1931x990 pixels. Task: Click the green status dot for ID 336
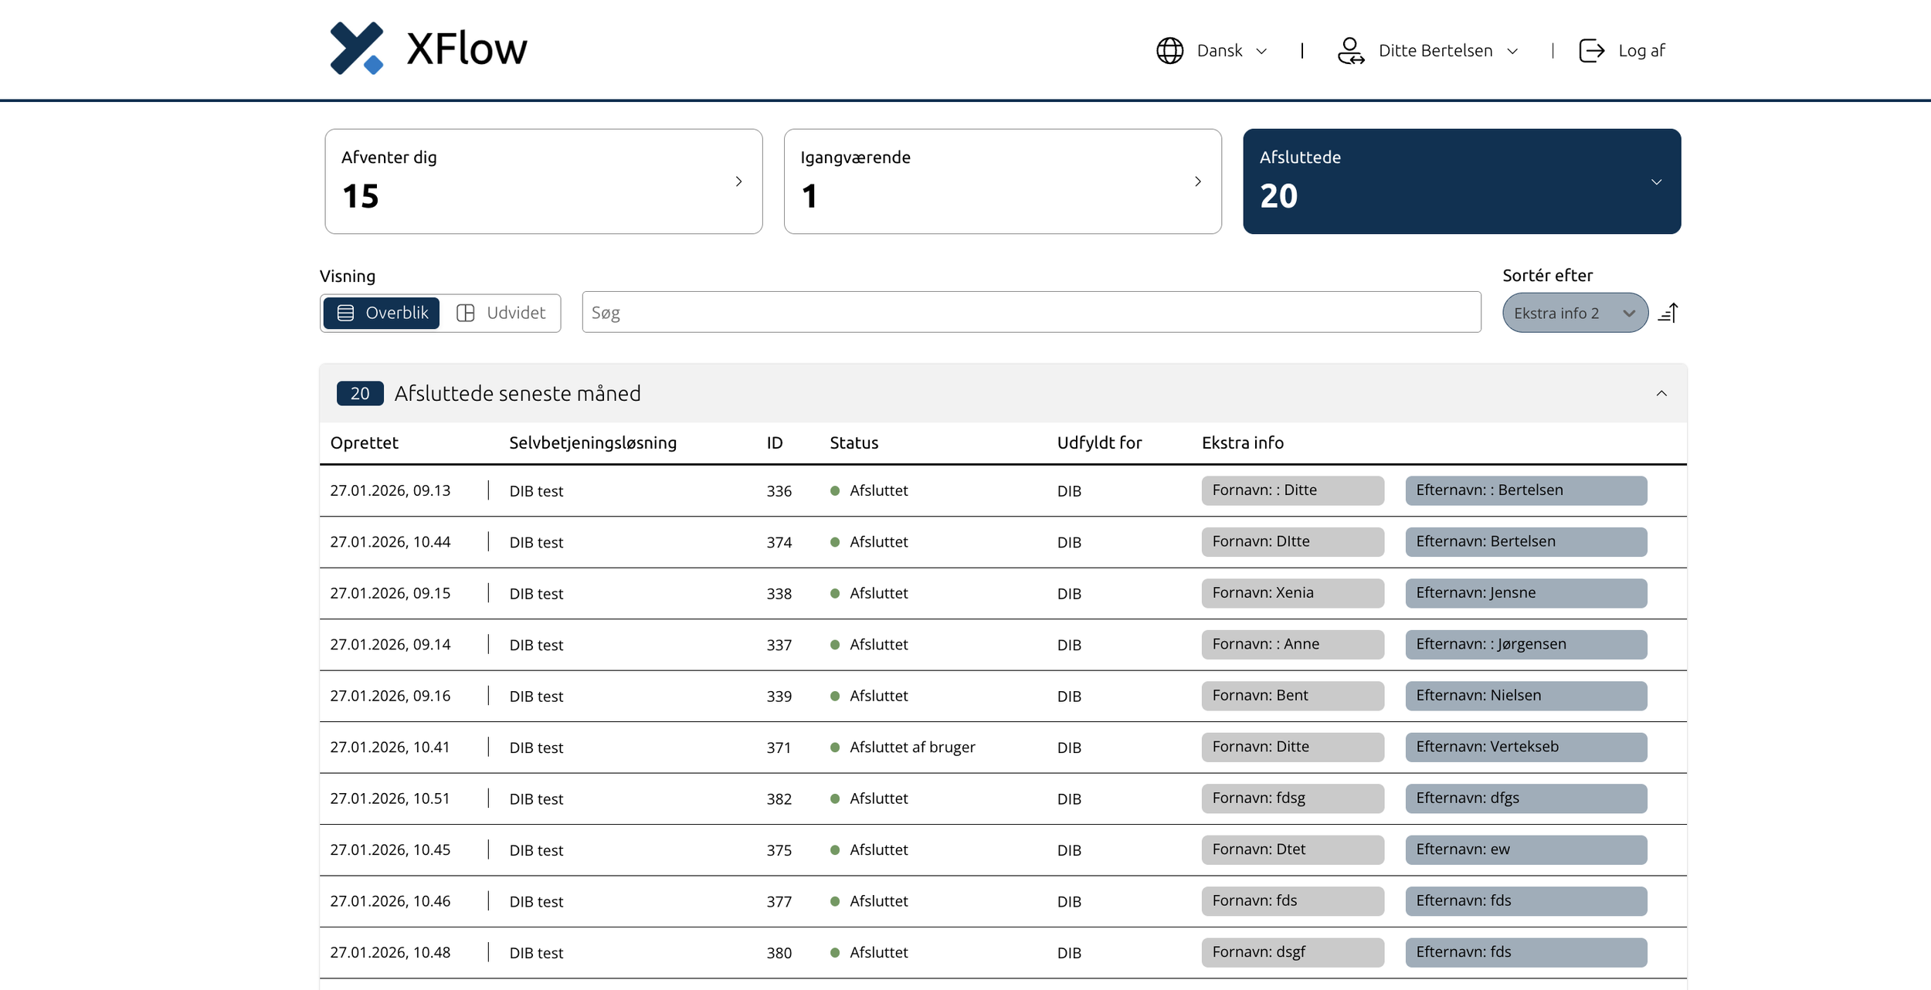click(x=834, y=491)
